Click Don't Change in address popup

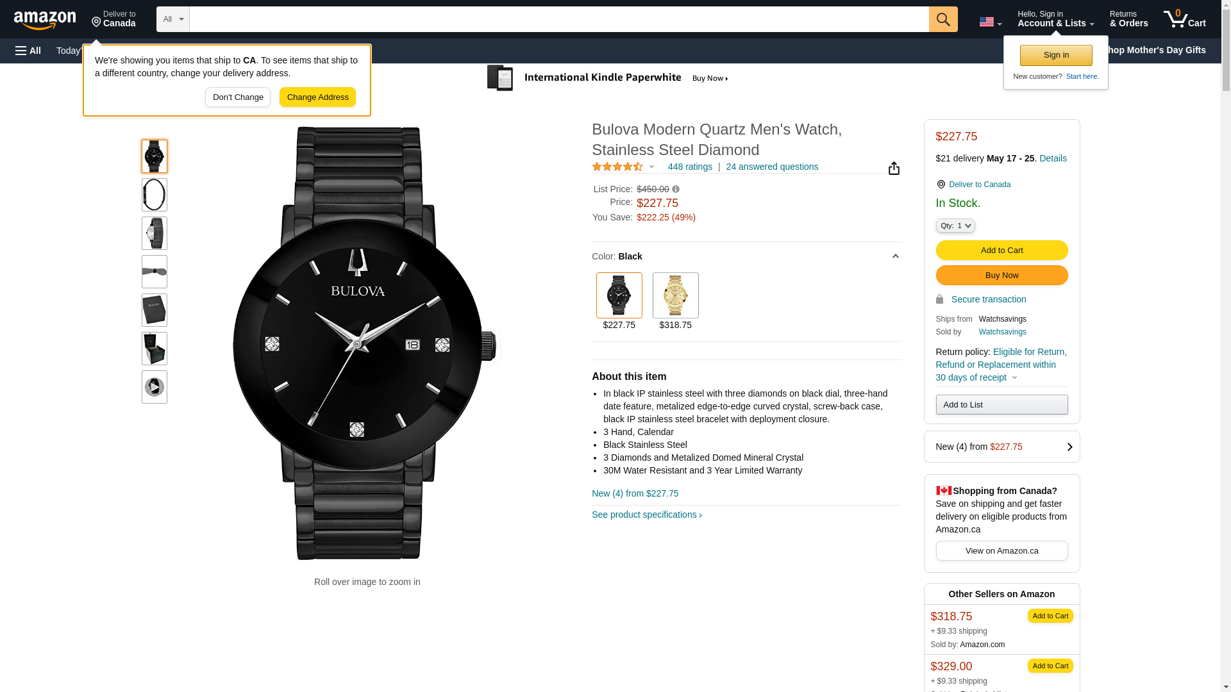coord(238,97)
